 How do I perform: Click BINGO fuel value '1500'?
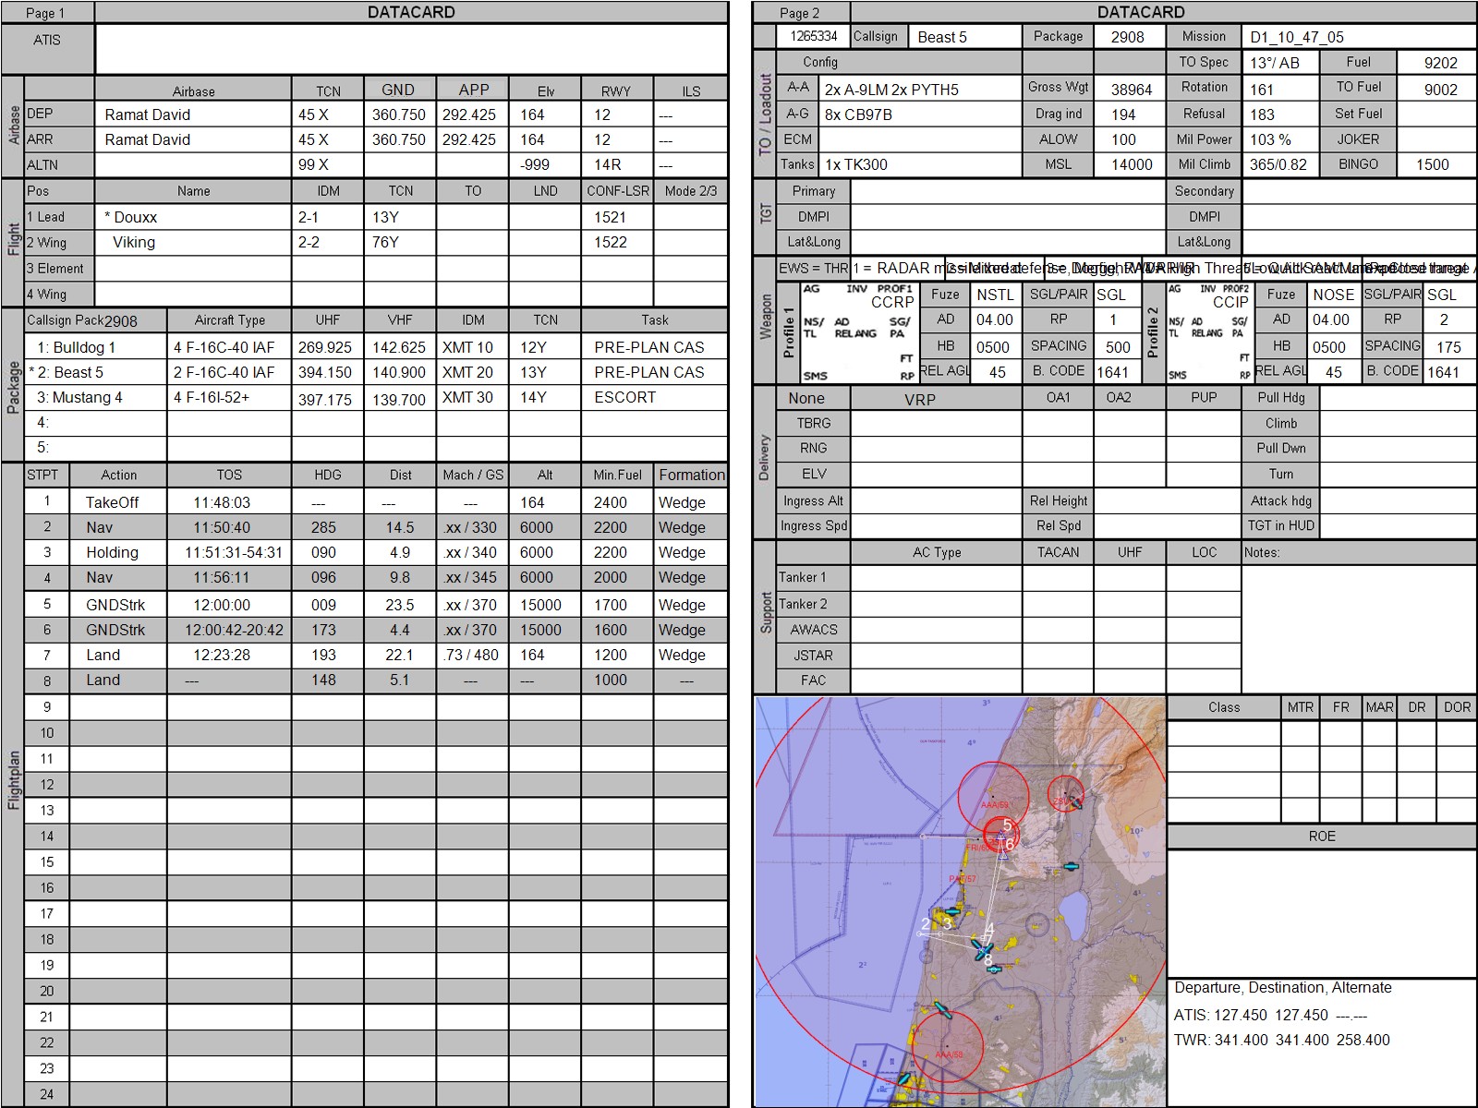(1432, 164)
